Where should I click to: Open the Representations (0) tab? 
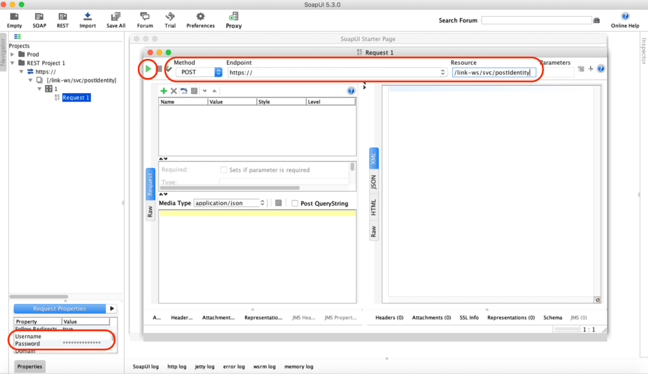(511, 318)
